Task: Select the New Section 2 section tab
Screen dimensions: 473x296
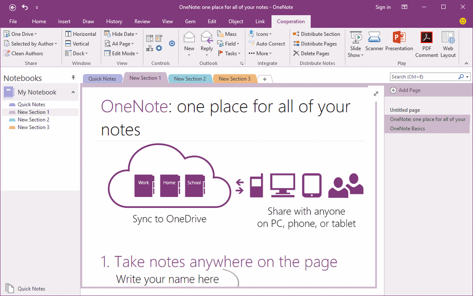Action: (190, 78)
